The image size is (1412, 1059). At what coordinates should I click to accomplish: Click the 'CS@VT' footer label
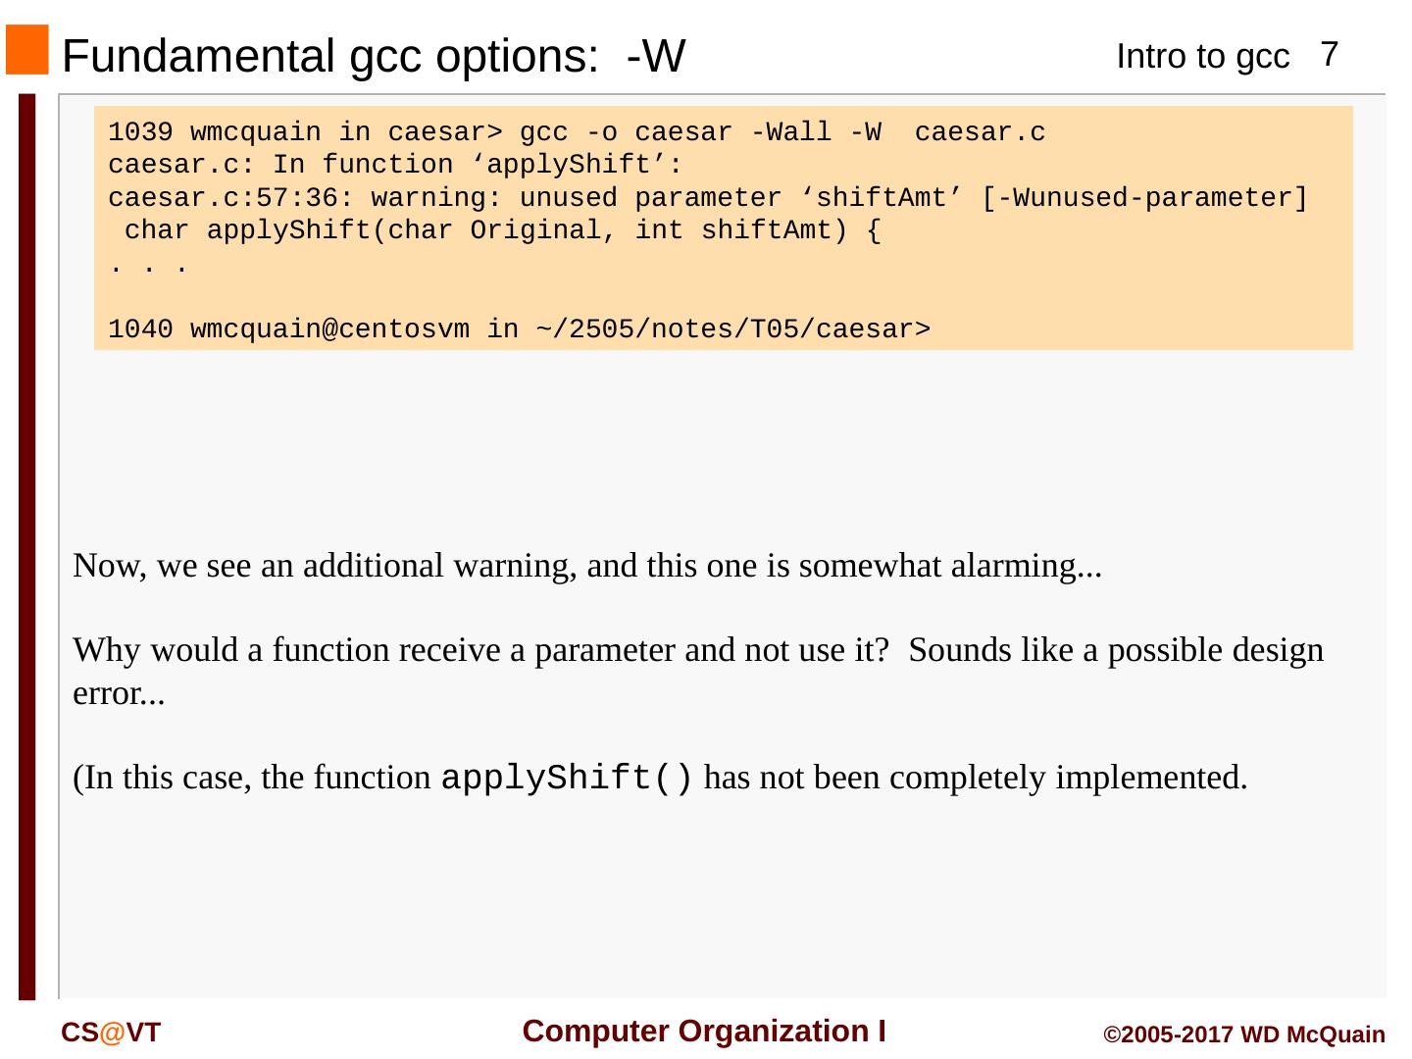[x=111, y=1033]
